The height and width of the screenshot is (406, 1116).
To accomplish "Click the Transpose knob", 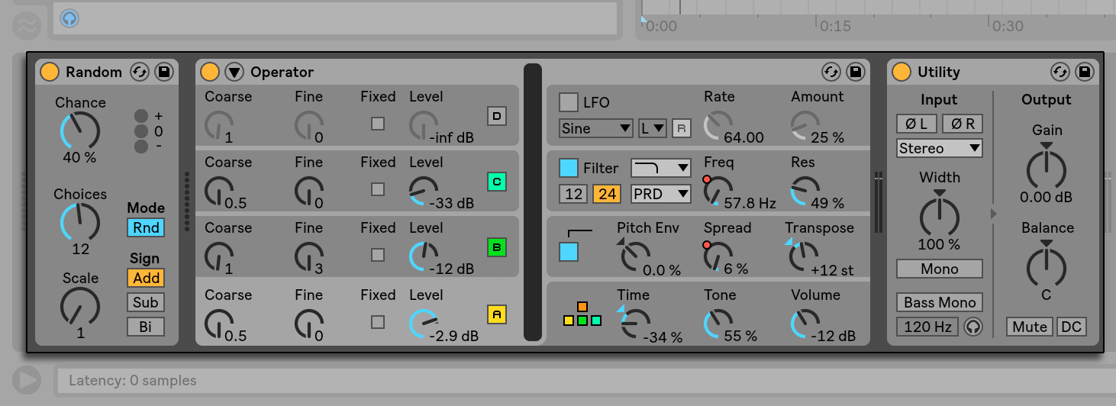I will [x=802, y=257].
